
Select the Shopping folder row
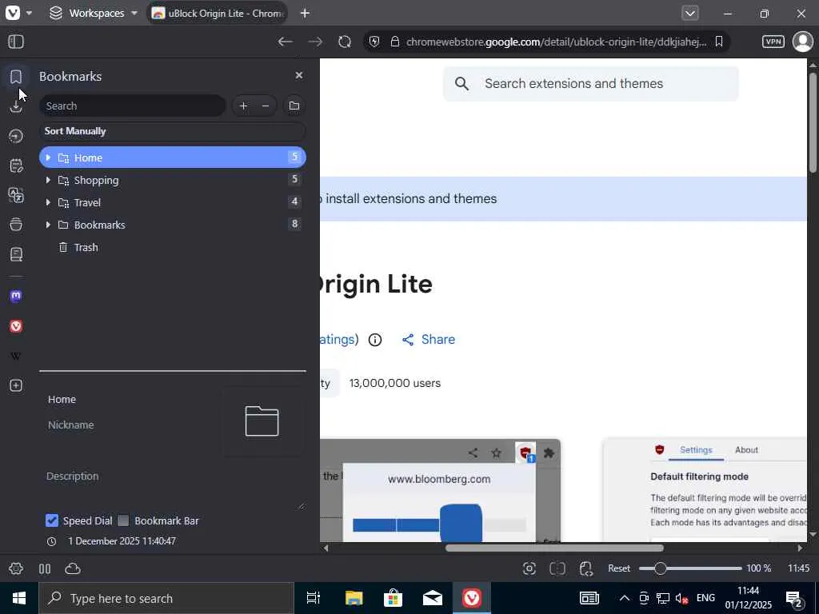(173, 180)
